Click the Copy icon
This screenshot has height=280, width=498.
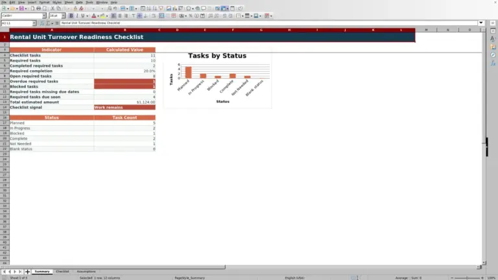(58, 8)
